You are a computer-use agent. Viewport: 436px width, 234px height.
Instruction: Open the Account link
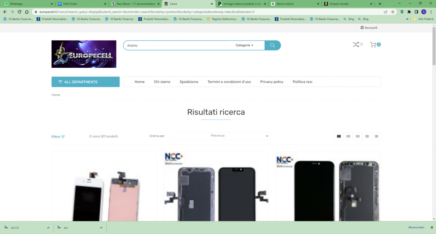tap(369, 28)
